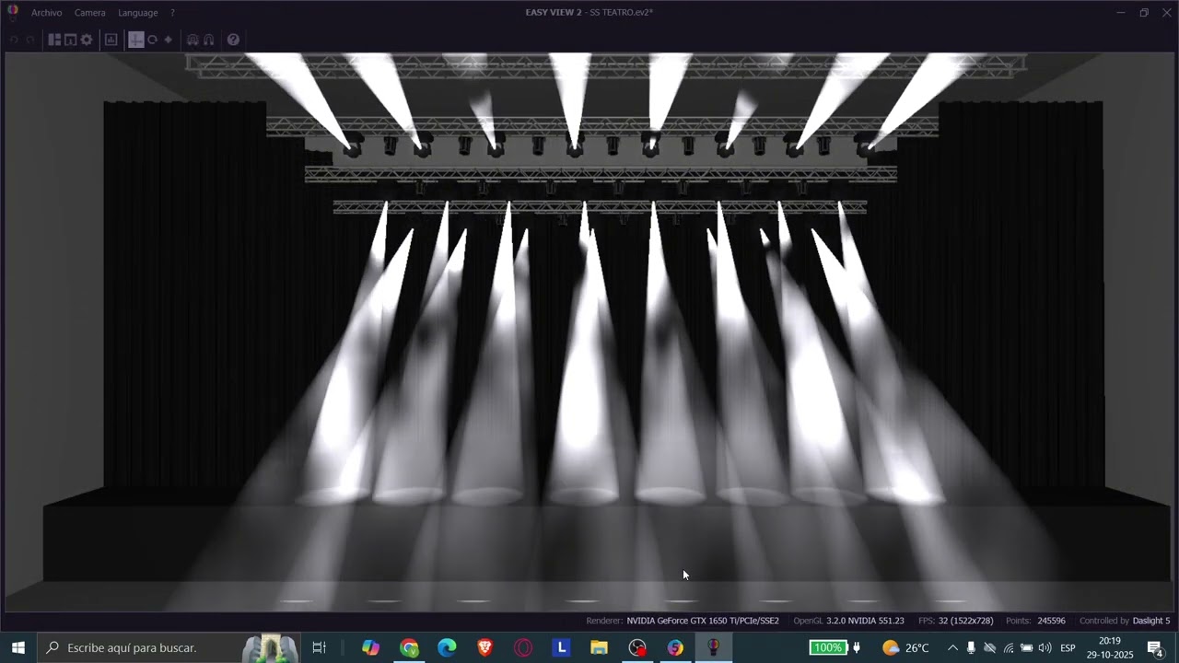This screenshot has height=663, width=1179.
Task: Open the Windows Start button
Action: pos(18,647)
